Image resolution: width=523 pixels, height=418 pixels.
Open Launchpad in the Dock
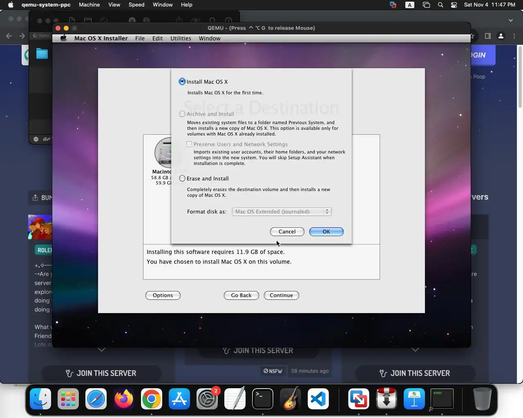(x=68, y=399)
